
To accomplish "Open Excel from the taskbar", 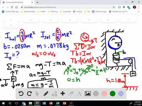I will 58,103.
